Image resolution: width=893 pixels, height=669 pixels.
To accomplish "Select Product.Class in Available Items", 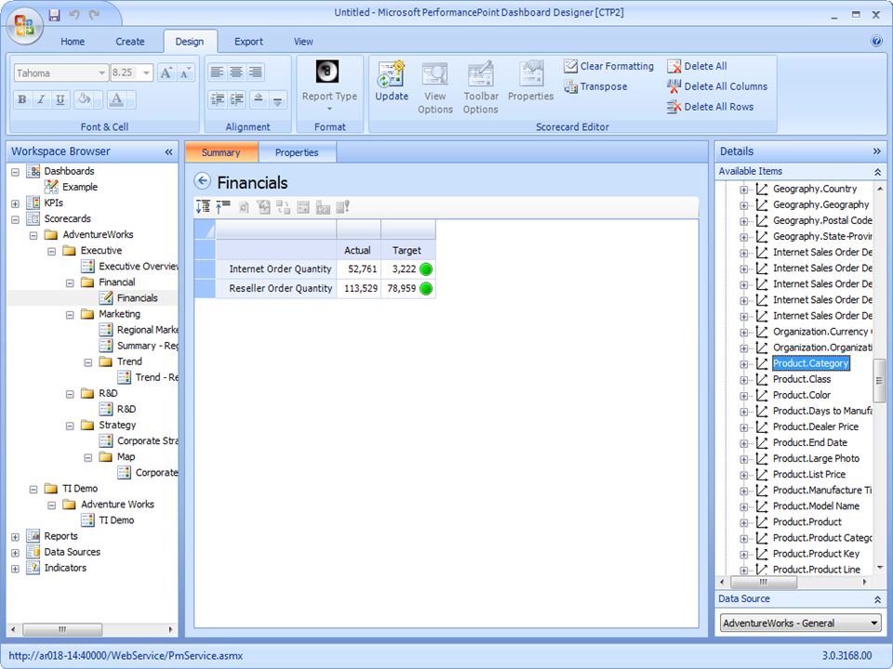I will point(802,379).
